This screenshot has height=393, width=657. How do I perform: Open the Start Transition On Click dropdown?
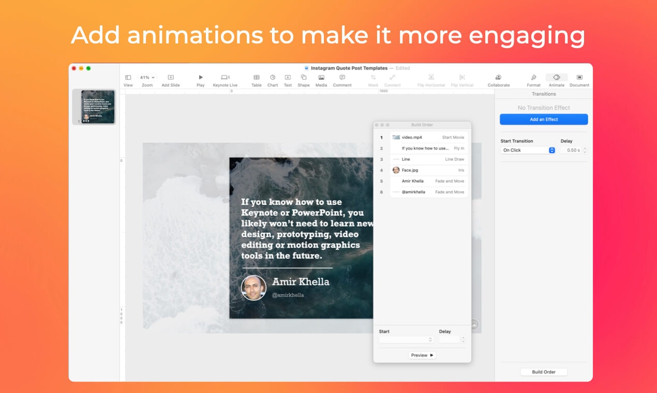coord(528,150)
